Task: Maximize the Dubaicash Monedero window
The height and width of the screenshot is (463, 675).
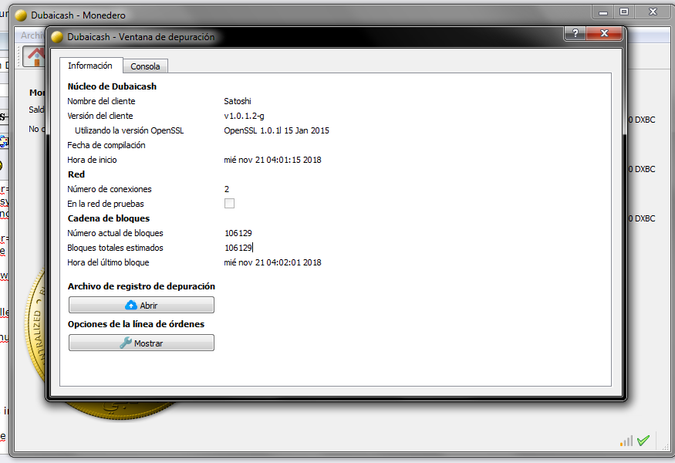Action: click(x=624, y=12)
